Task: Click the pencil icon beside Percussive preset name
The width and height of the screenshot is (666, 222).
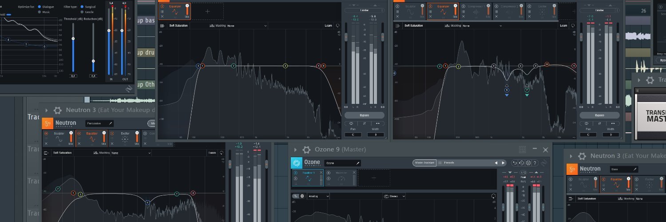Action: [x=111, y=123]
